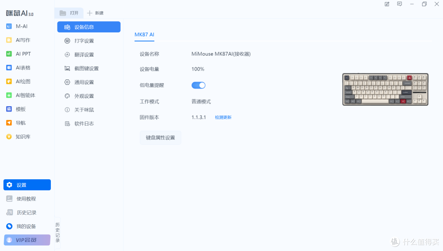Open the 使用教程 tutorial page
Screen dimensions: 443x251
point(21,199)
